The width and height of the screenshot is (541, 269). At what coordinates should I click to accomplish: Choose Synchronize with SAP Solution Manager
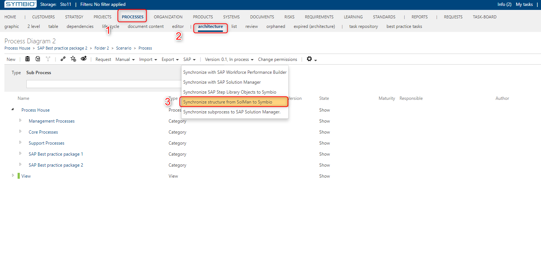tap(222, 82)
